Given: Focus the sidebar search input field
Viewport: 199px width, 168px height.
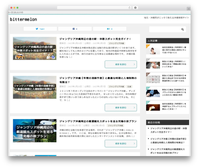Looking at the screenshot, I should click(168, 29).
